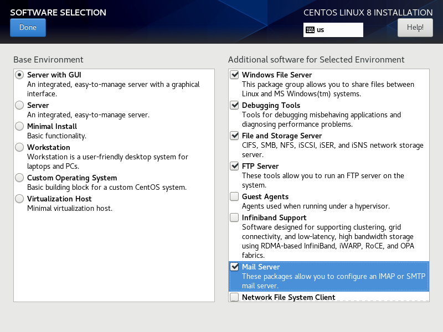This screenshot has width=443, height=332.
Task: Click the 'Custom Operating System' label text
Action: click(72, 178)
